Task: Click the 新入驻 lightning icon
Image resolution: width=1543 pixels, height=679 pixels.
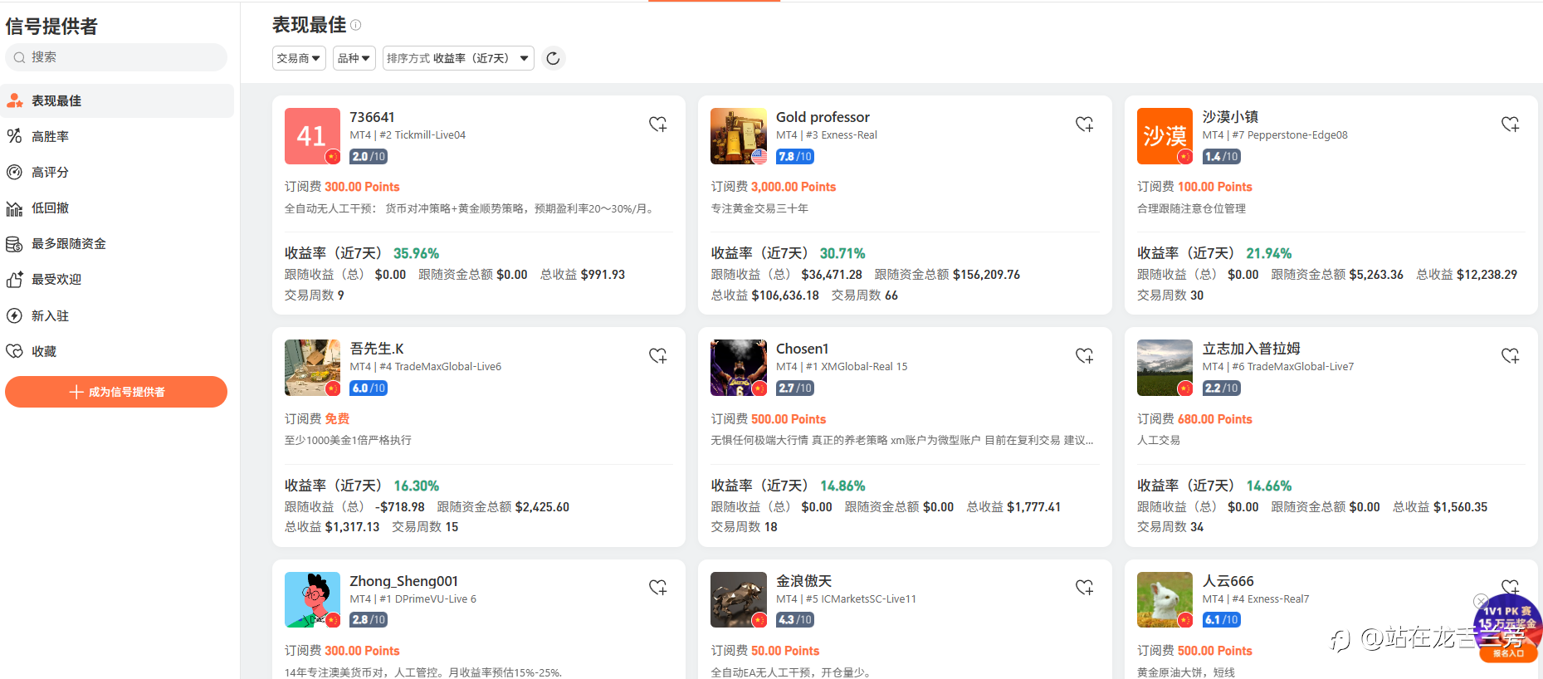Action: (14, 315)
